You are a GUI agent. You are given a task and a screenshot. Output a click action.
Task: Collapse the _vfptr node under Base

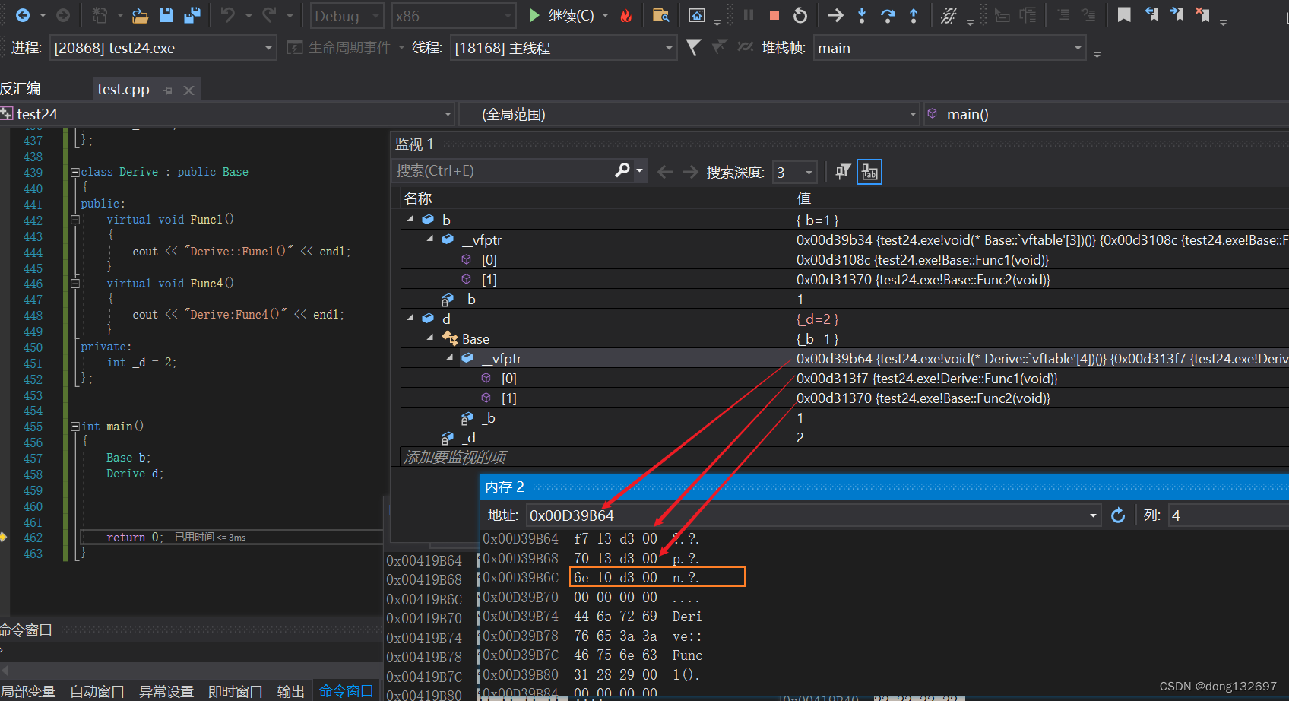[x=450, y=358]
